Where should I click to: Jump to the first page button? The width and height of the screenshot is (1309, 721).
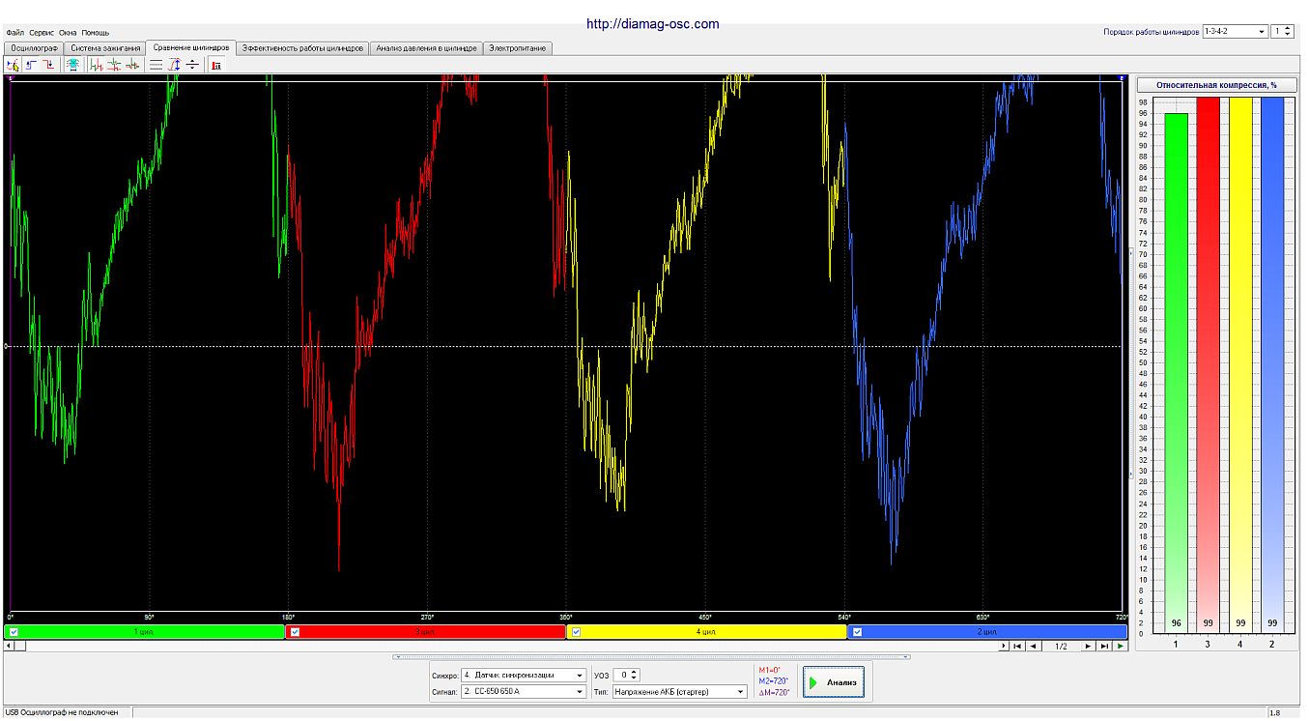tap(1017, 646)
